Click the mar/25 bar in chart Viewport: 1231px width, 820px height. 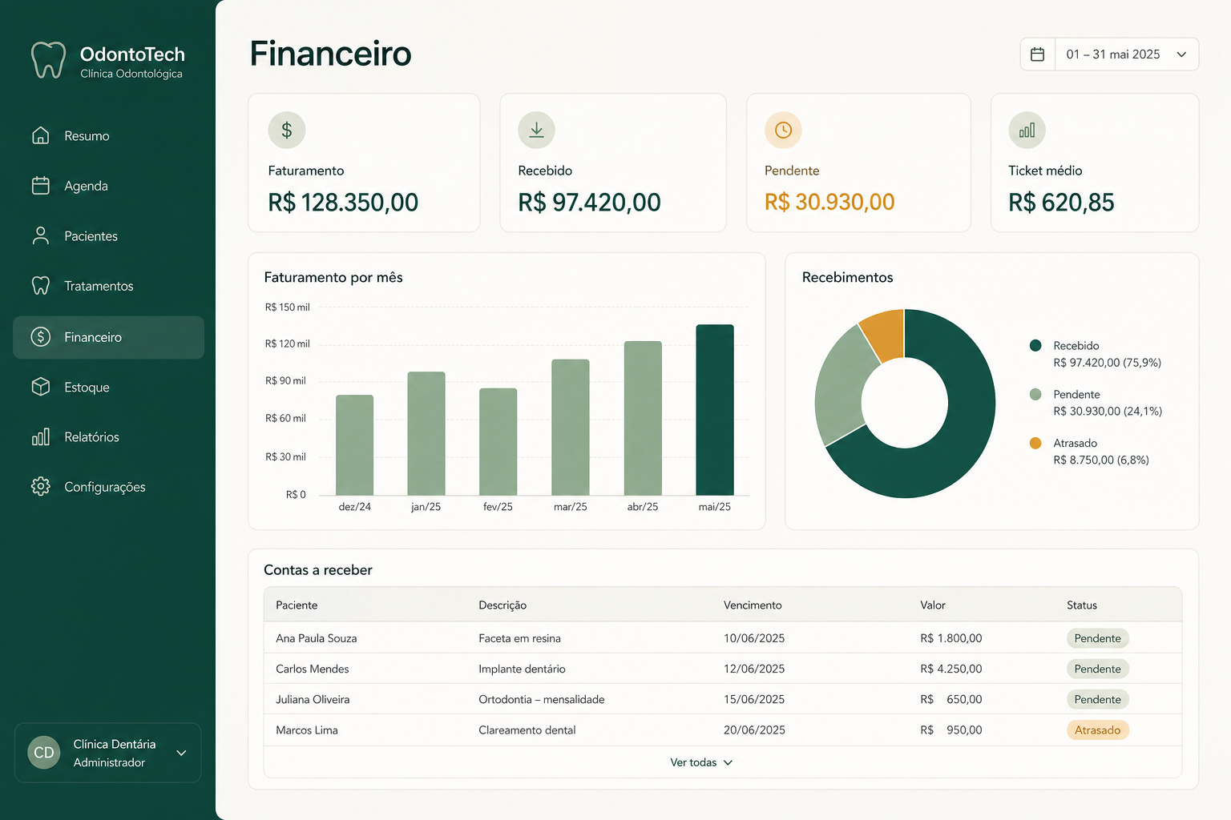point(571,427)
